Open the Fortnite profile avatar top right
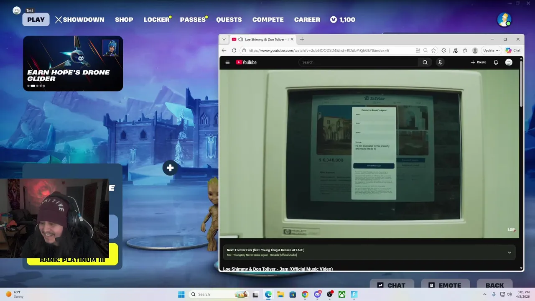 [x=504, y=19]
